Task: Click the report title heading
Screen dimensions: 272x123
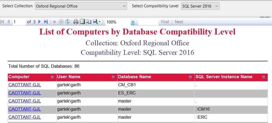Action: tap(137, 32)
